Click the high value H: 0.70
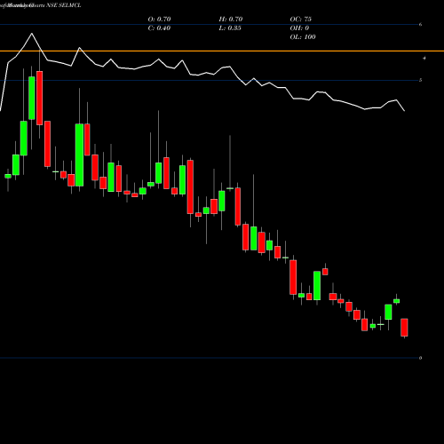 coord(231,20)
